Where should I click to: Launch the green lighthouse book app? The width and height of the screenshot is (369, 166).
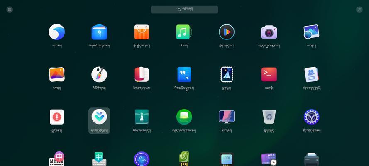pos(142,117)
